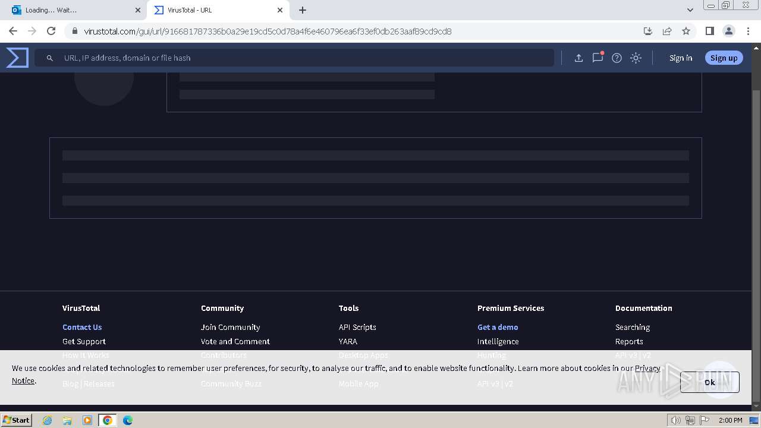Launch Microsoft Edge from taskbar
Image resolution: width=761 pixels, height=428 pixels.
[128, 420]
